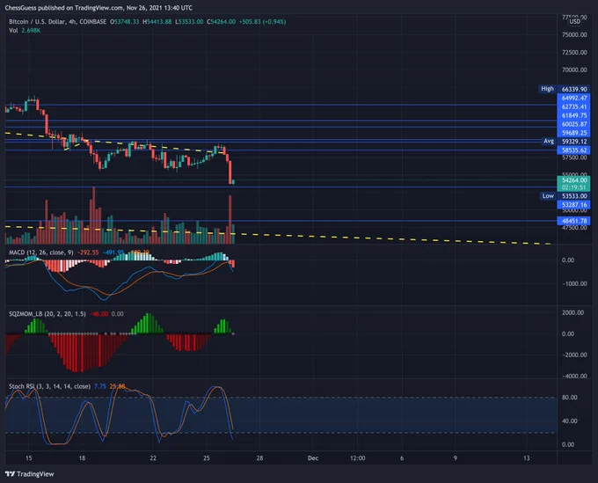Click the MACD value -292.55
Image resolution: width=598 pixels, height=483 pixels.
pos(88,252)
